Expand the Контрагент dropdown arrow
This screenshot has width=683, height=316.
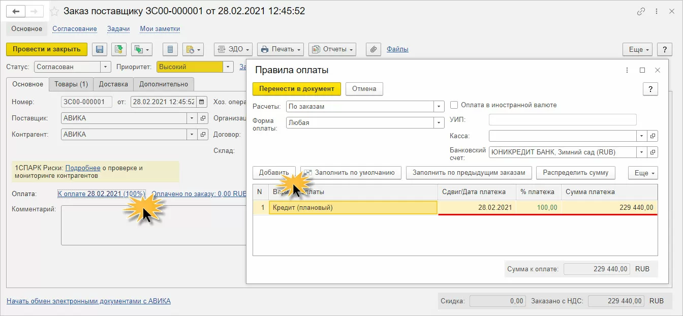(192, 135)
